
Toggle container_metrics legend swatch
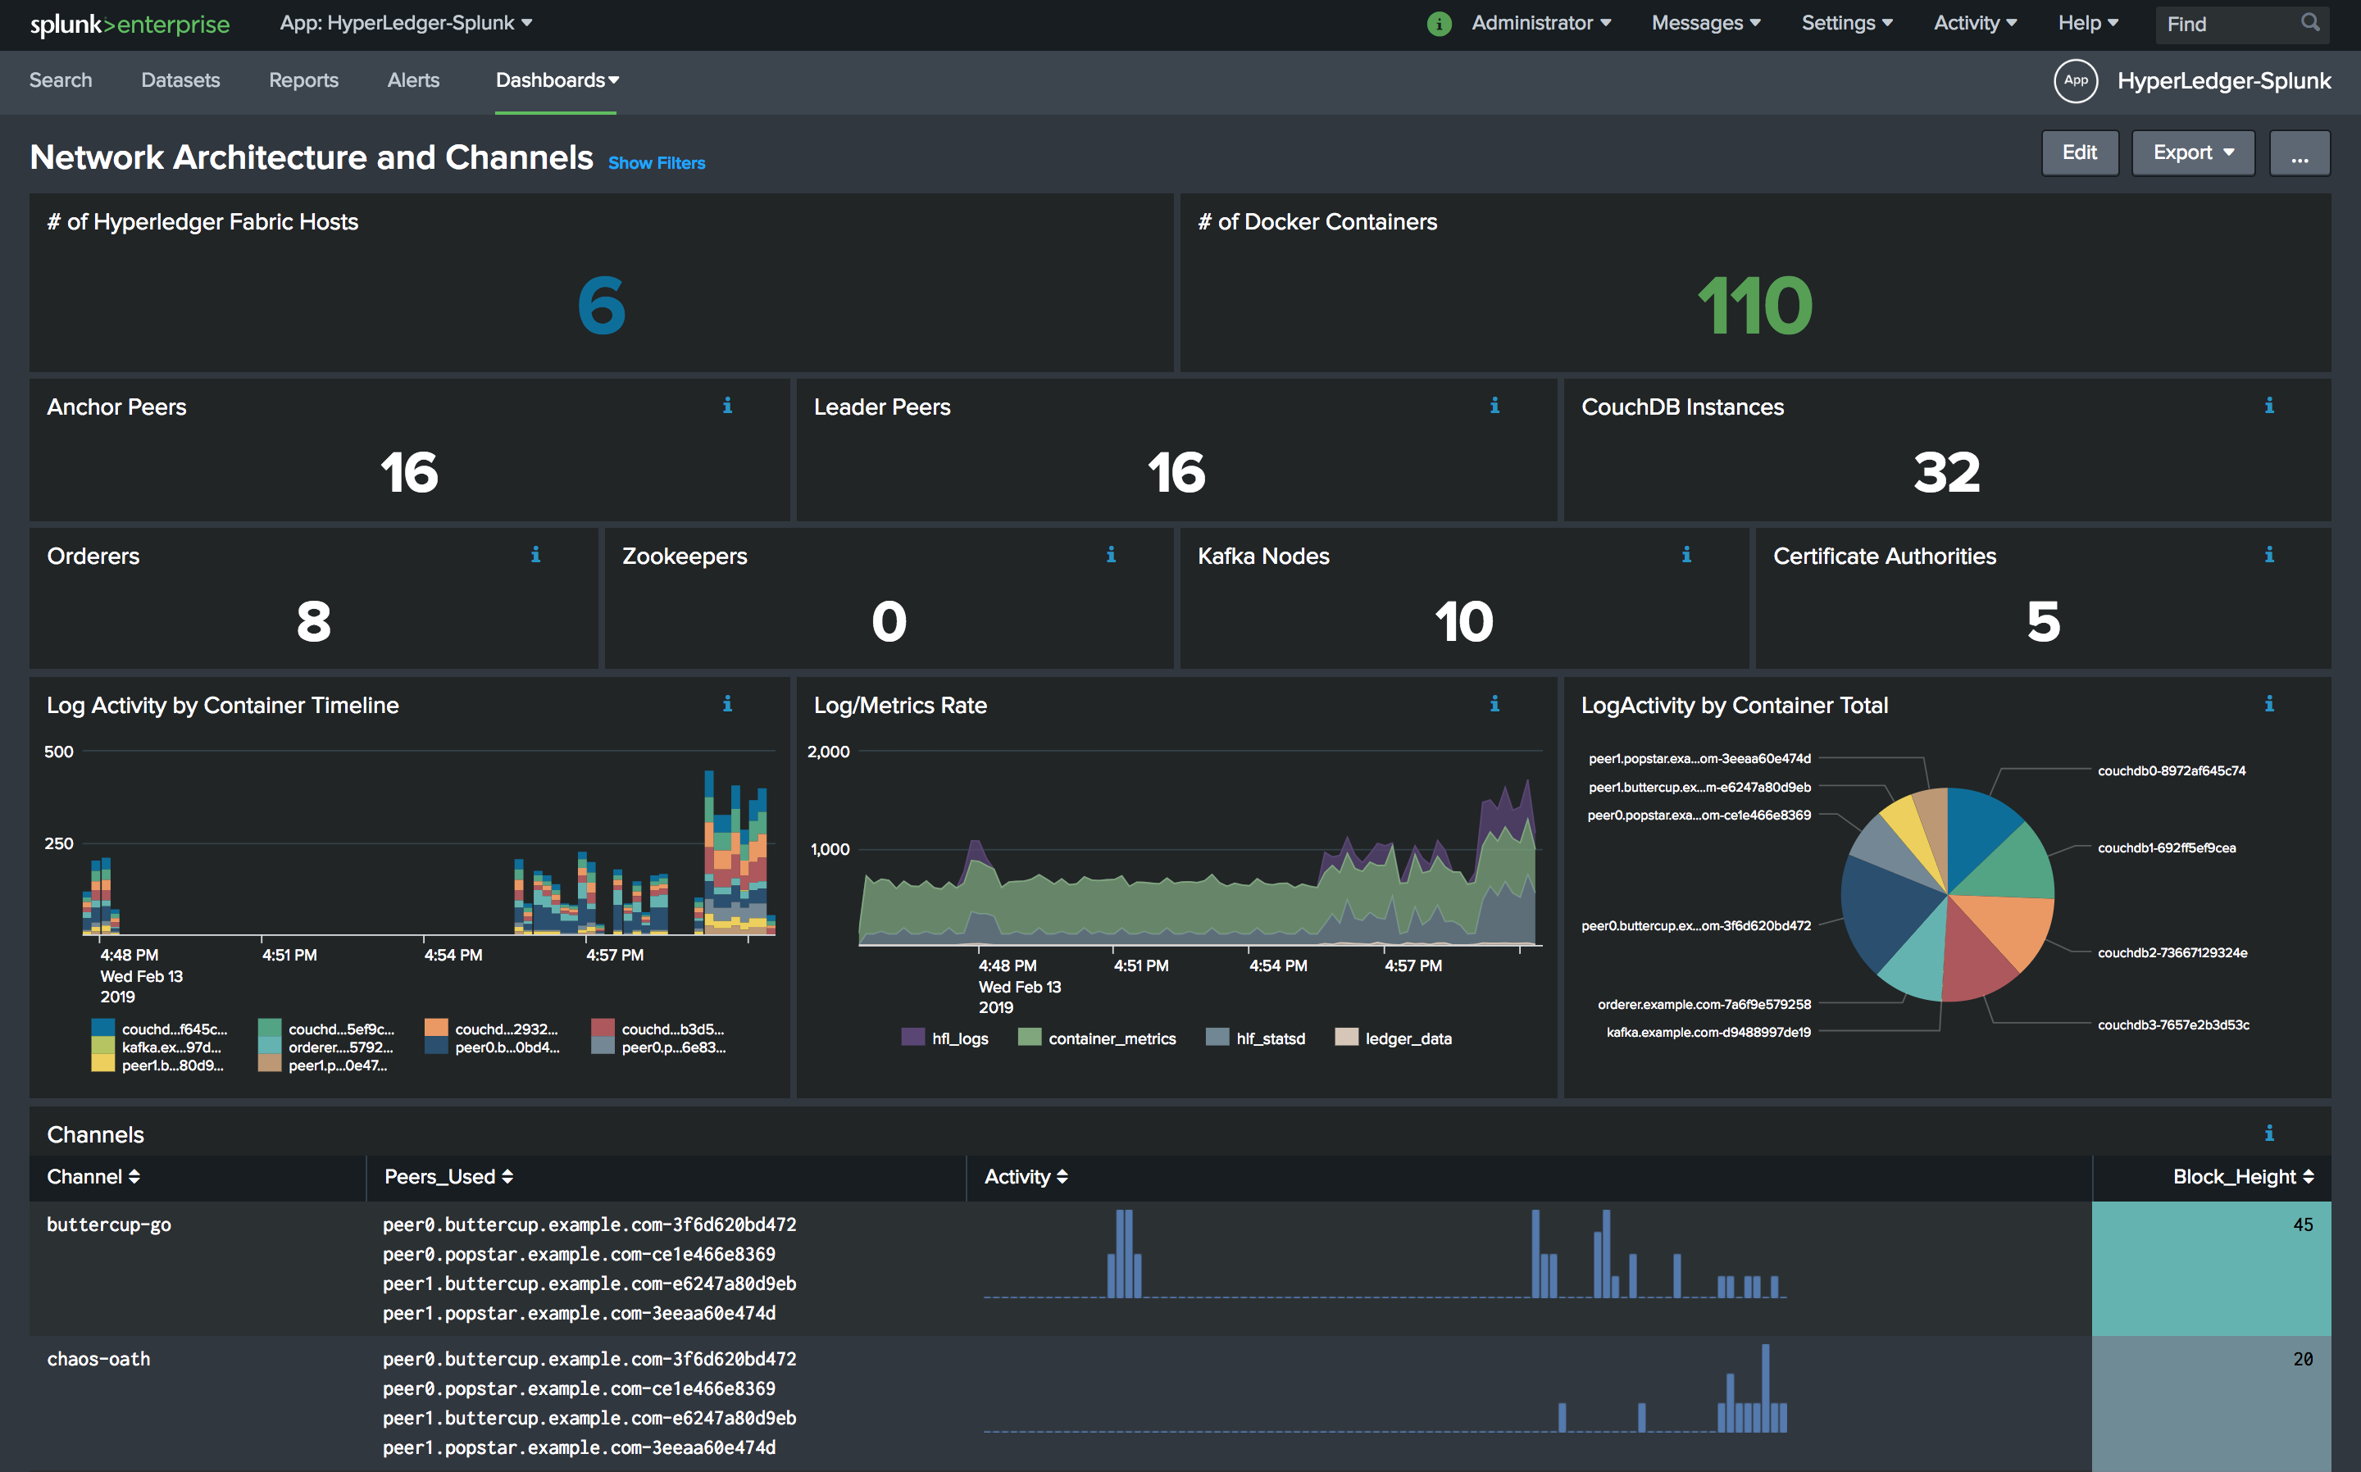[1029, 1037]
